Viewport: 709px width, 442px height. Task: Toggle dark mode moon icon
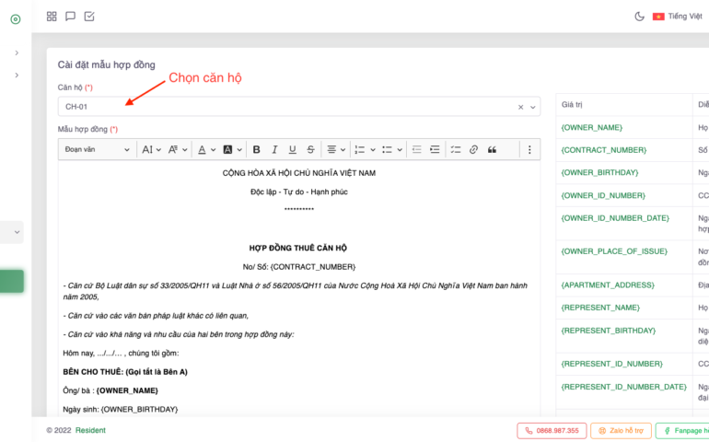tap(639, 17)
